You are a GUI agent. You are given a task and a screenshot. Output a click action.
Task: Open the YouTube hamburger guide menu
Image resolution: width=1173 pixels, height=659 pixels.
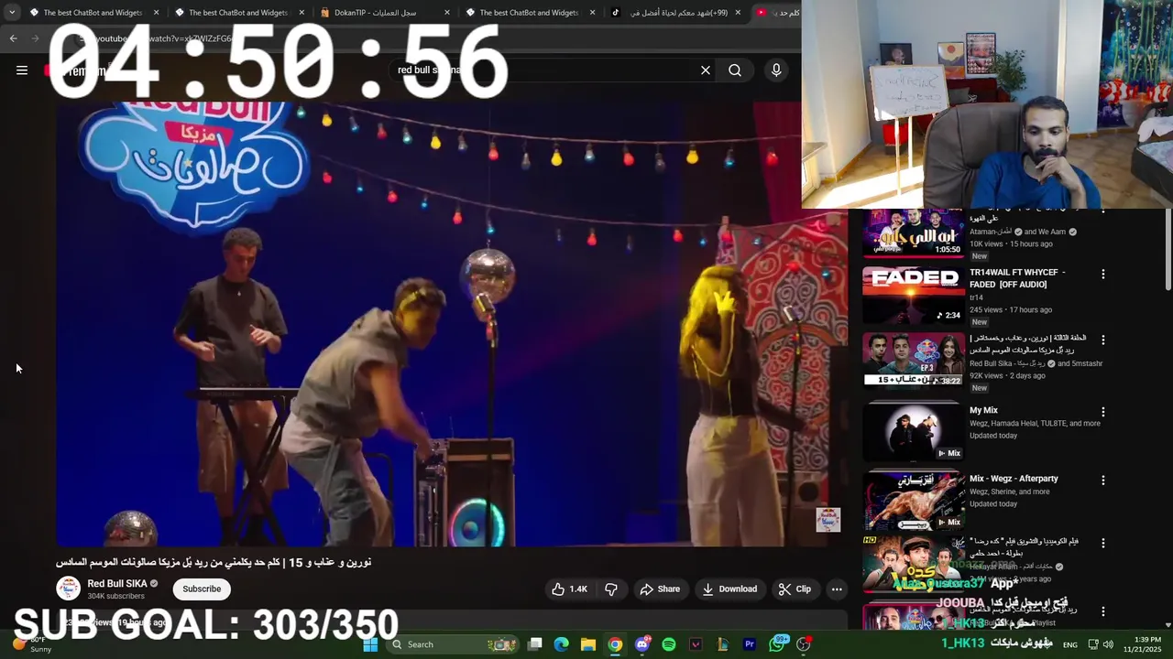[22, 70]
